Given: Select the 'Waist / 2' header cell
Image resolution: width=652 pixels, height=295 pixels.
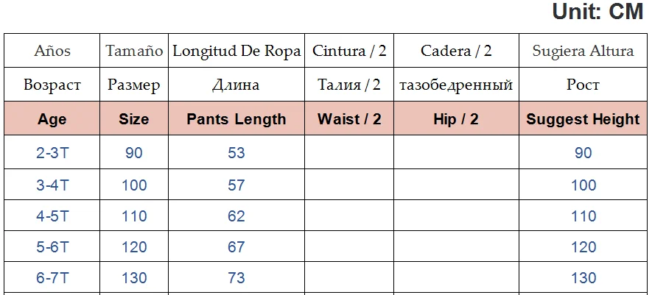Looking at the screenshot, I should coord(349,119).
